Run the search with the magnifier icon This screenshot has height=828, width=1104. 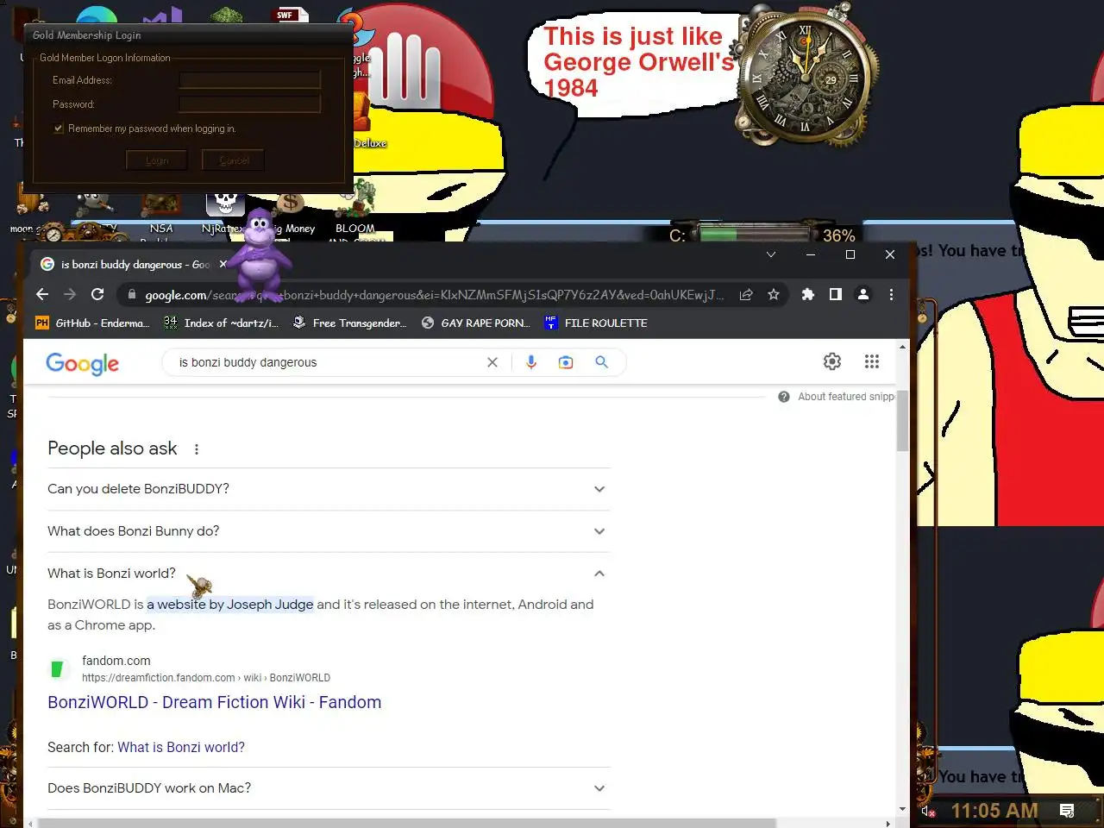click(x=601, y=362)
